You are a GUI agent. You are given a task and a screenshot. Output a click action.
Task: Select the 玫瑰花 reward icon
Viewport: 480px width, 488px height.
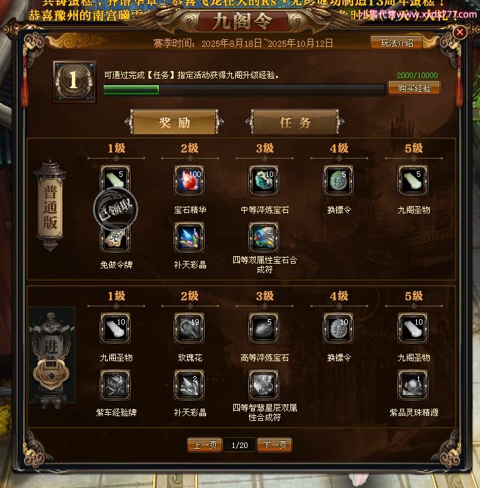coord(189,328)
